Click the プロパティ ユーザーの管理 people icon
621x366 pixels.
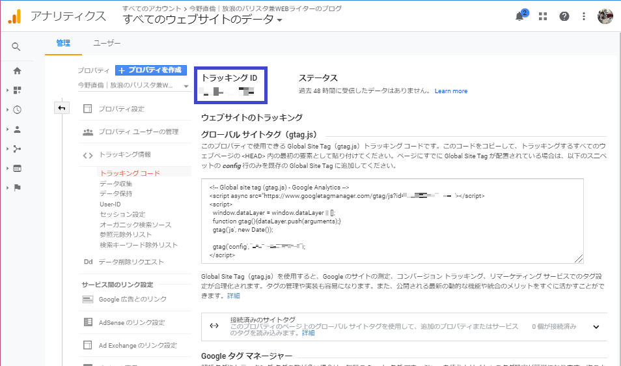tap(87, 132)
